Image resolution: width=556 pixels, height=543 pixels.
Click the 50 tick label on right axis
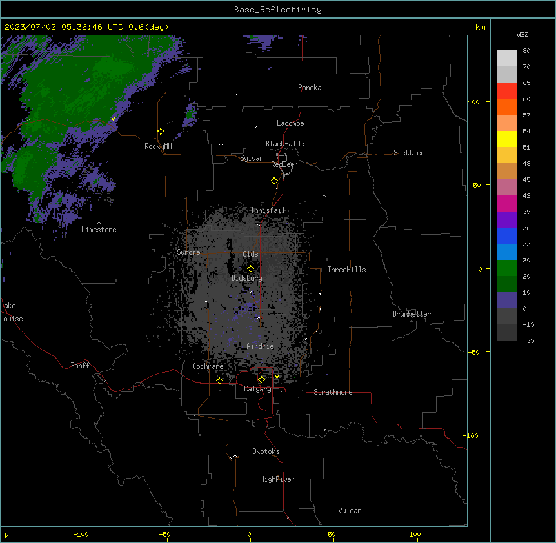[477, 185]
